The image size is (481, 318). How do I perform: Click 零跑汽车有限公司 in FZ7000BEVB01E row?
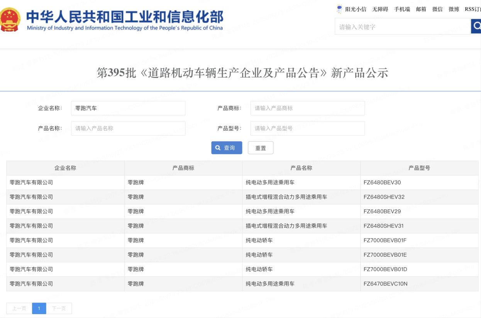click(x=31, y=255)
